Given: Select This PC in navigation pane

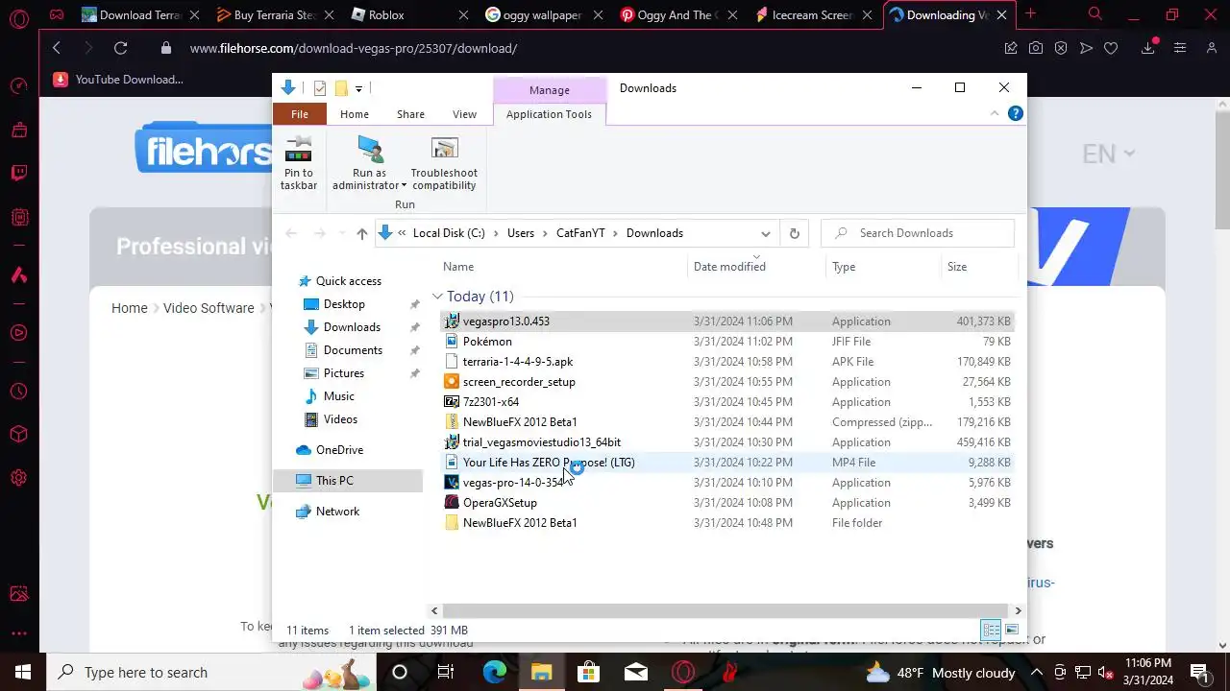Looking at the screenshot, I should (x=333, y=481).
